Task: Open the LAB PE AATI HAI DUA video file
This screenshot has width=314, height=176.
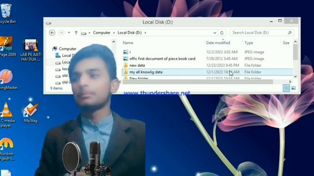Action: [x=30, y=50]
